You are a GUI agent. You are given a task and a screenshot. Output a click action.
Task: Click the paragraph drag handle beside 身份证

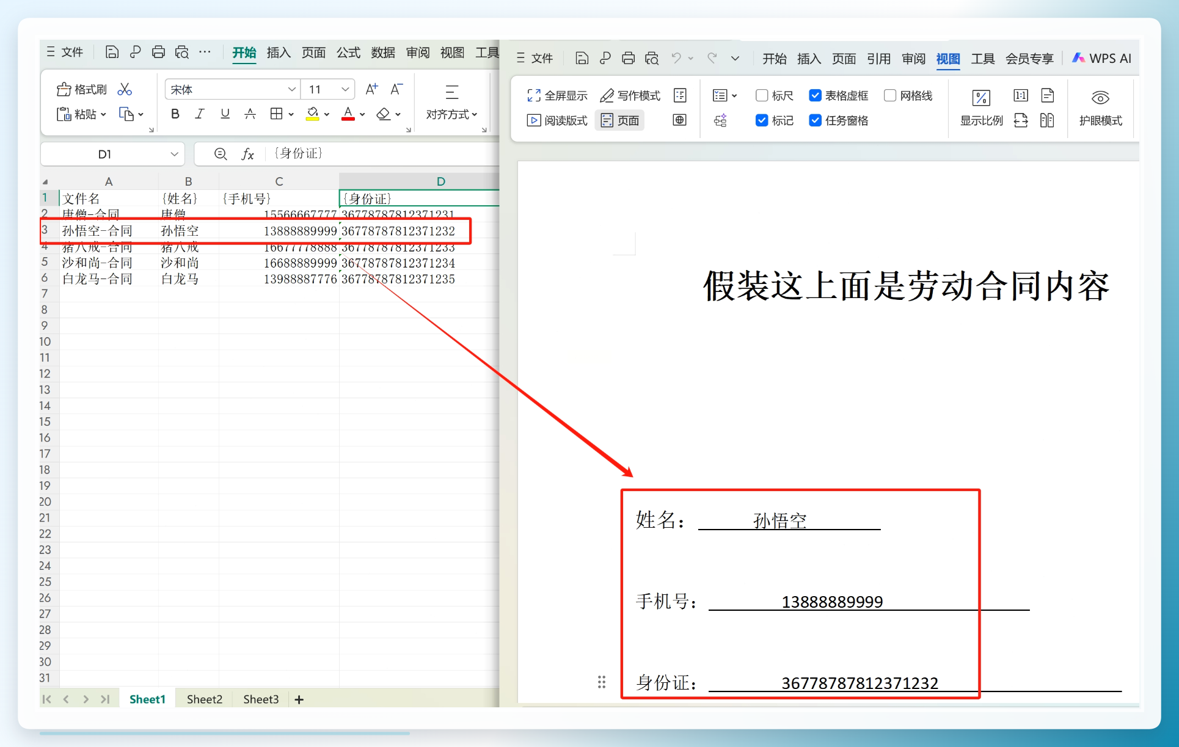pos(602,682)
